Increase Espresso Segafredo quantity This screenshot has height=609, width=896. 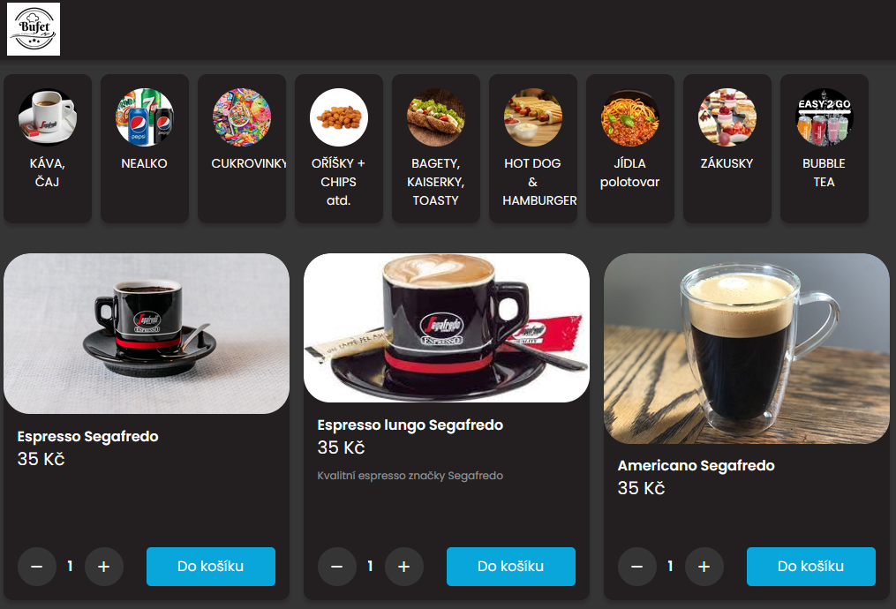(104, 567)
